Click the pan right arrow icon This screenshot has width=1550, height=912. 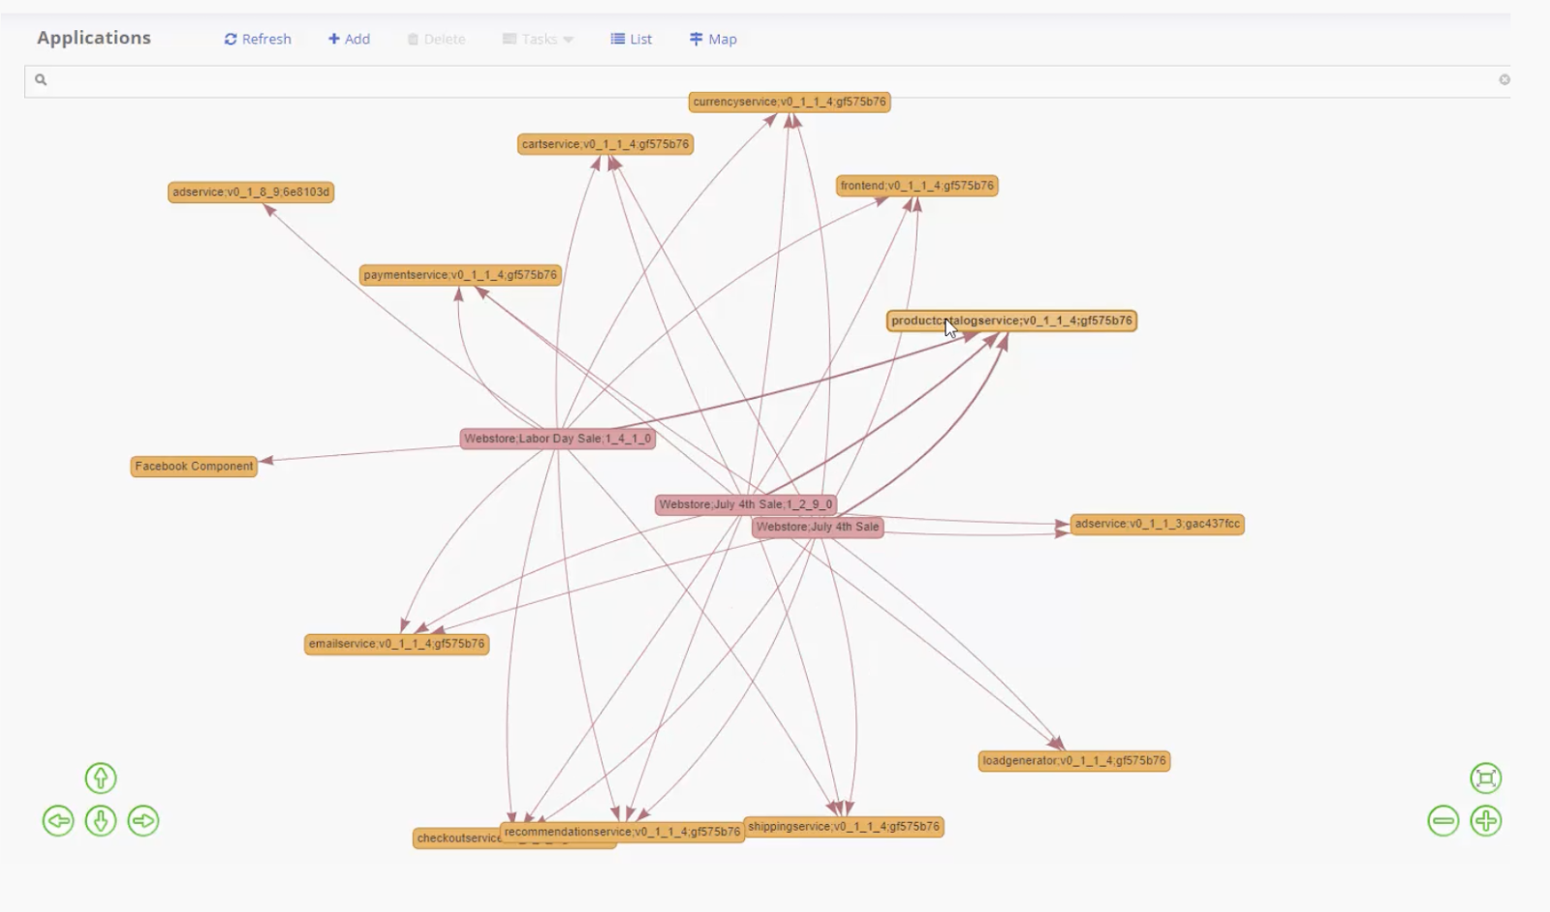(143, 821)
